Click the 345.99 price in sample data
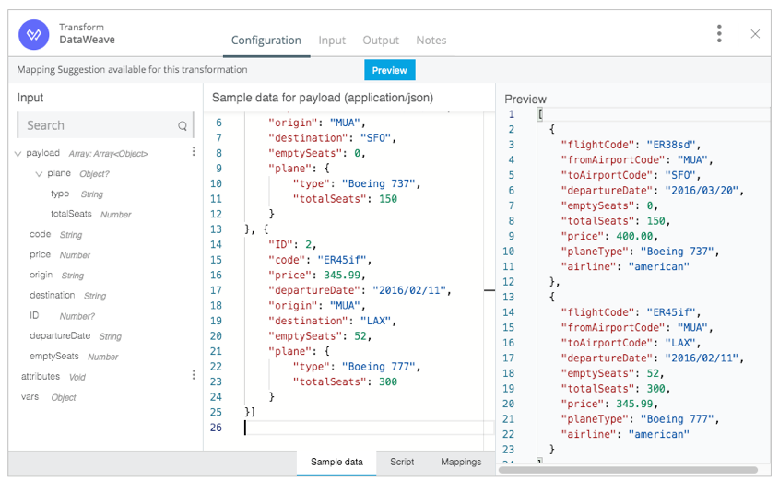This screenshot has width=779, height=481. tap(342, 275)
